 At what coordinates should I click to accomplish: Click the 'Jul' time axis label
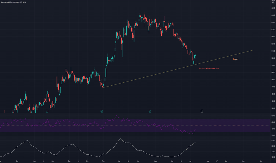coord(190,161)
